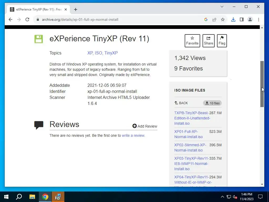This screenshot has height=202, width=269.
Task: Open File Explorer from taskbar
Action: (32, 197)
